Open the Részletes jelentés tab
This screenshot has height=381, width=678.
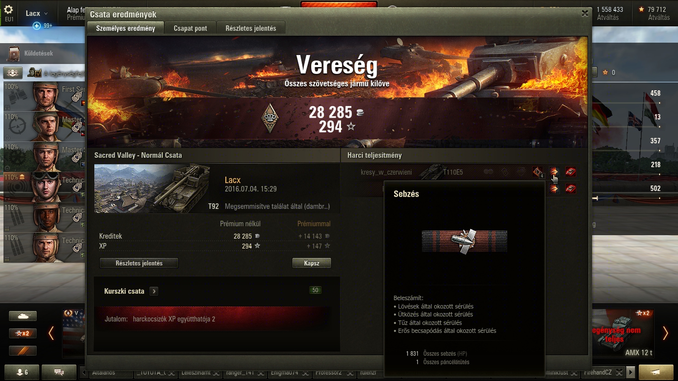(251, 28)
